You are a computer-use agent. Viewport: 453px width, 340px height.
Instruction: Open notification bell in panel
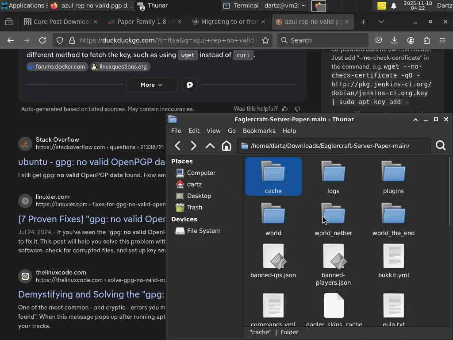pos(393,6)
